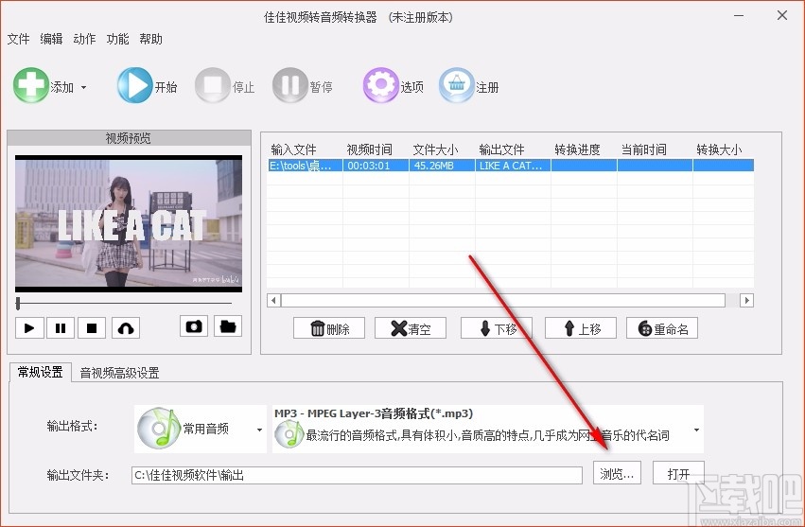Screen dimensions: 805x527
Task: Click the 输入文件 column header
Action: click(x=293, y=149)
